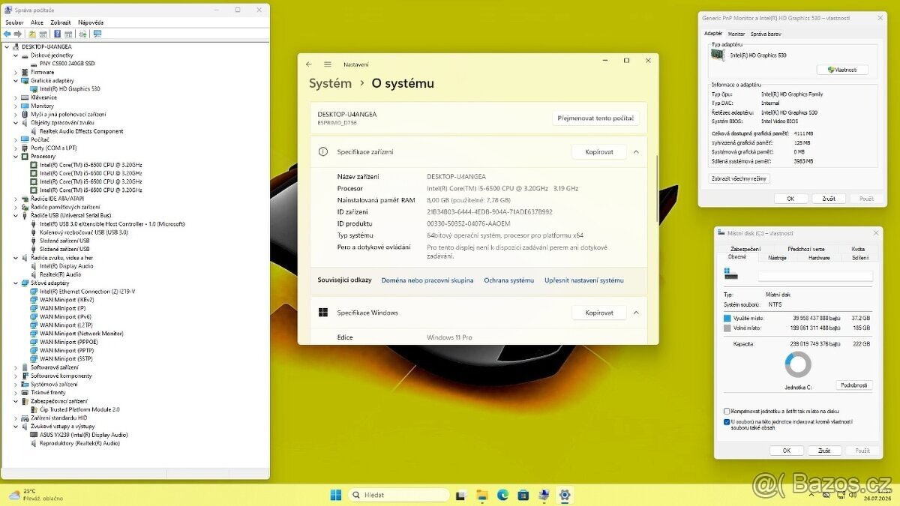The width and height of the screenshot is (900, 506).
Task: Uncheck the index files contents checkbox
Action: pos(727,422)
